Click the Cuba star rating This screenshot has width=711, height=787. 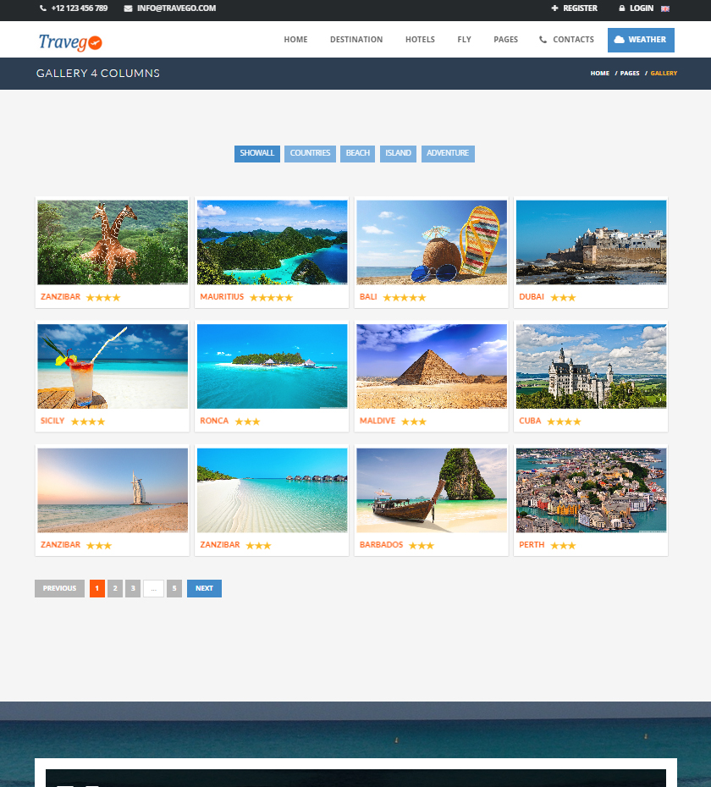[564, 421]
